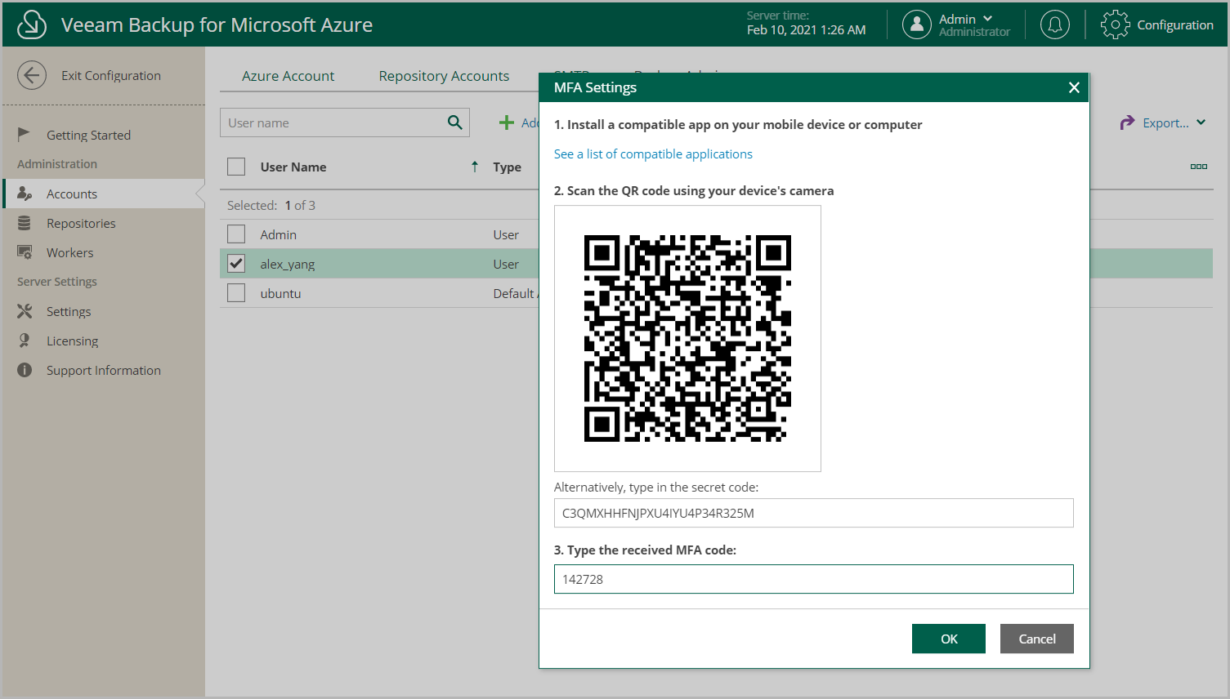
Task: Click the Configuration label in header
Action: pyautogui.click(x=1175, y=24)
